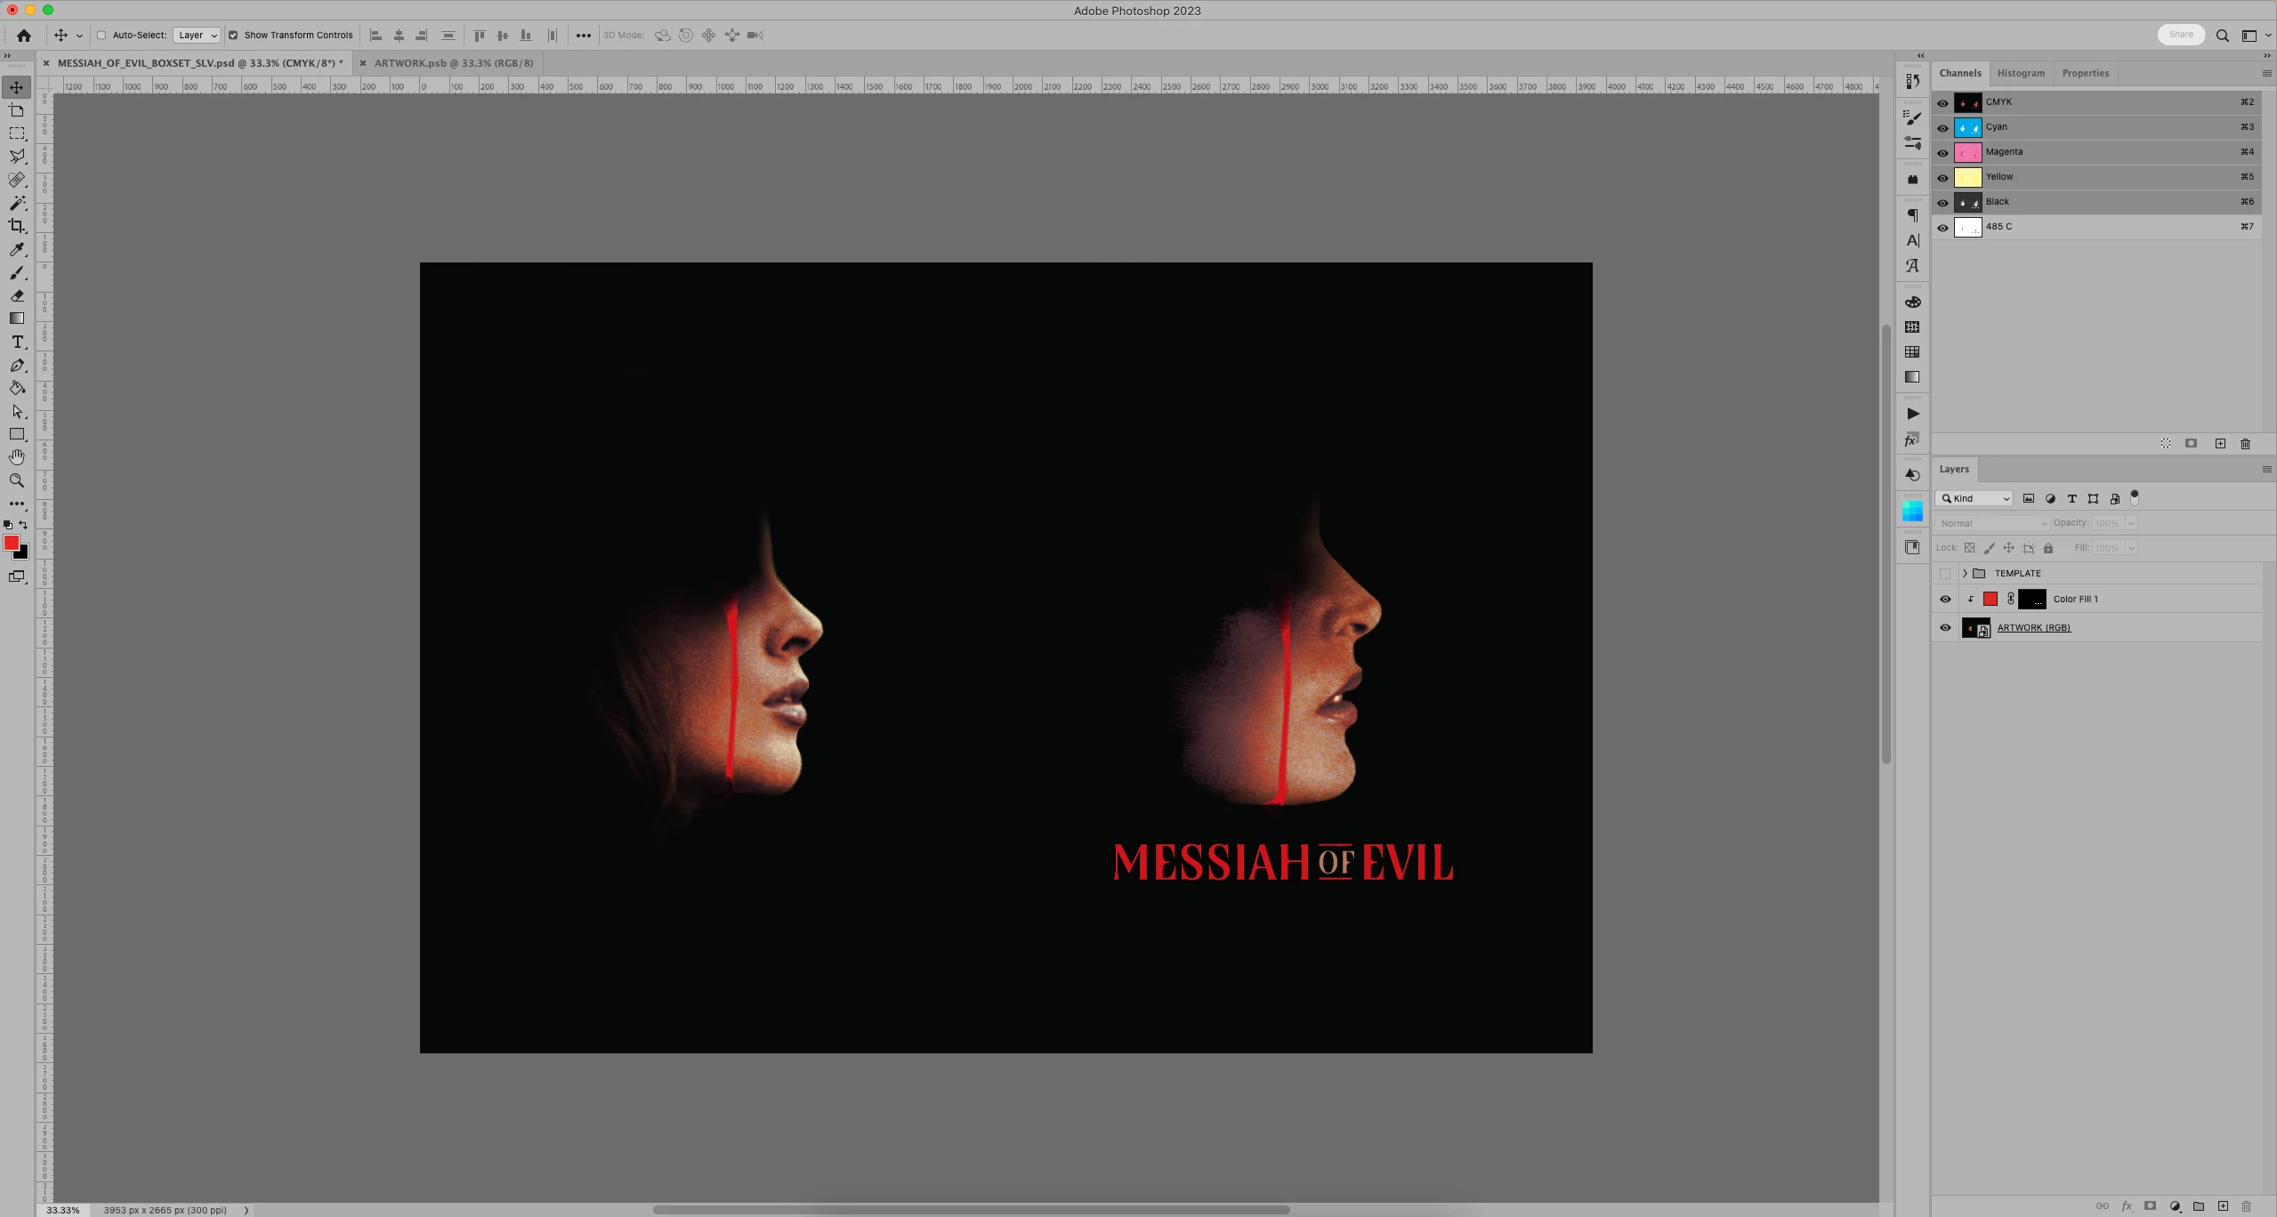Create new channel with plus icon

(x=2220, y=443)
